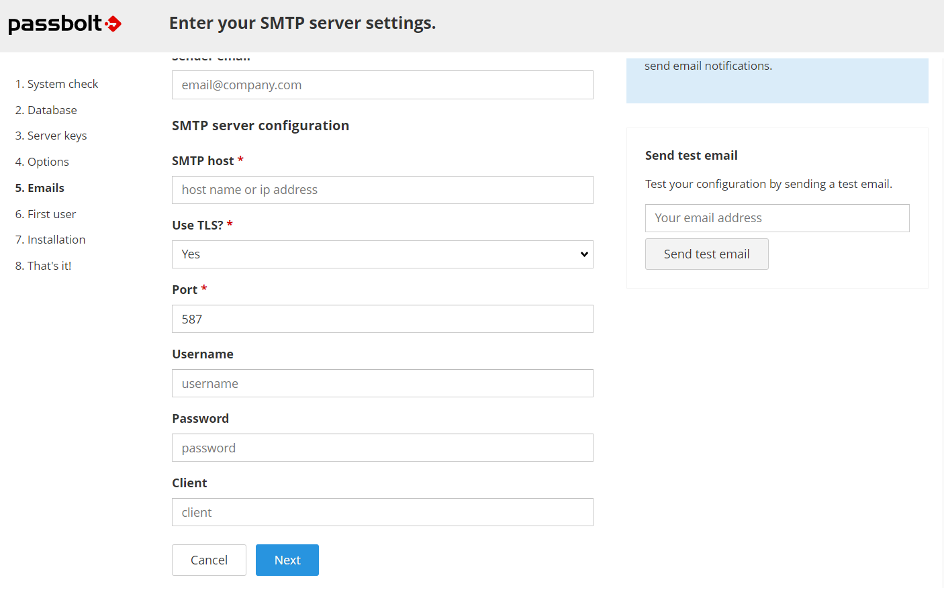Expand the Use TLS selector chevron
Viewport: 944px width, 596px height.
583,254
